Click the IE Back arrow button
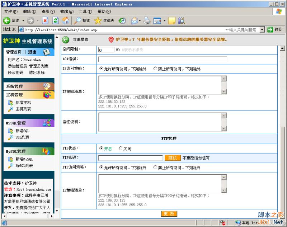 pos(6,20)
